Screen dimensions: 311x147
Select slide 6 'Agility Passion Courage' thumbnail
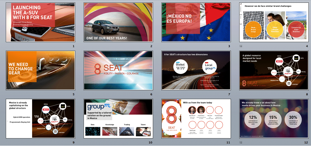[x=118, y=70]
